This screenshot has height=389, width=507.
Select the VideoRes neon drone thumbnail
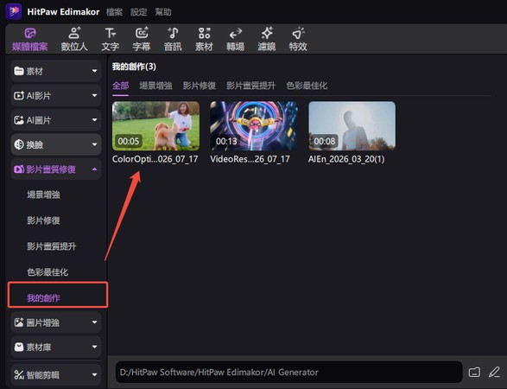pyautogui.click(x=254, y=126)
